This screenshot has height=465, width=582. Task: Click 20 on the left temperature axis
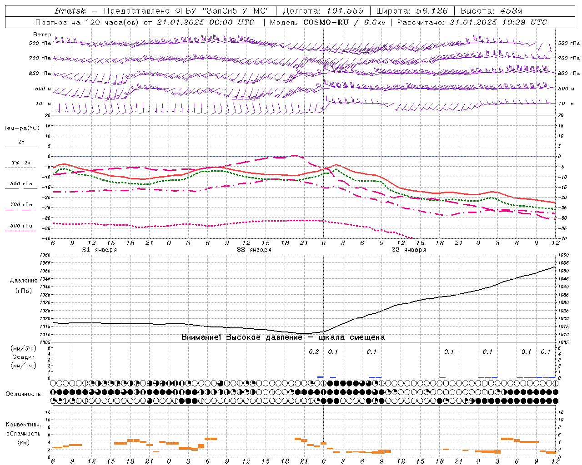click(x=47, y=116)
